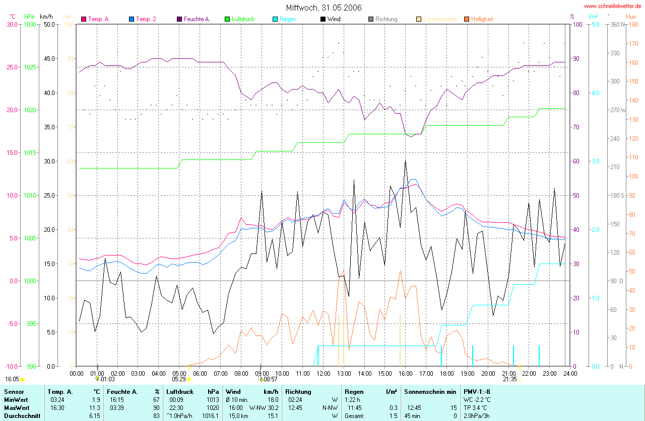
Task: Click the average pressure value 1016.1
Action: pos(211,416)
